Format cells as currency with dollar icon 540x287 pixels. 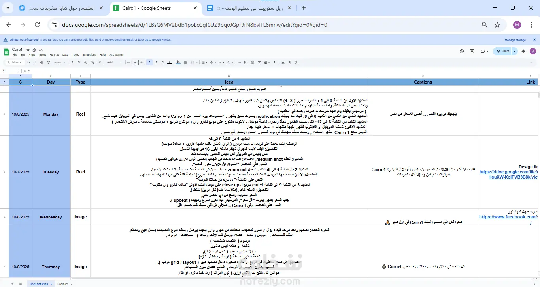click(x=72, y=62)
